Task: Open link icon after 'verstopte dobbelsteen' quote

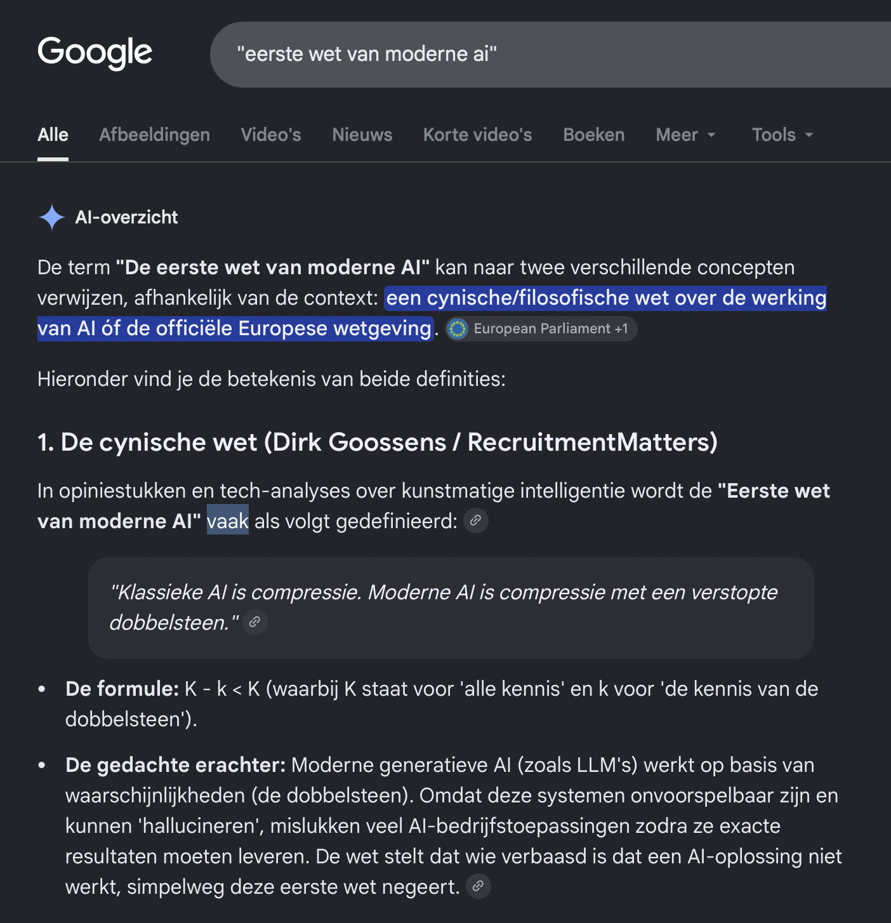Action: (x=254, y=622)
